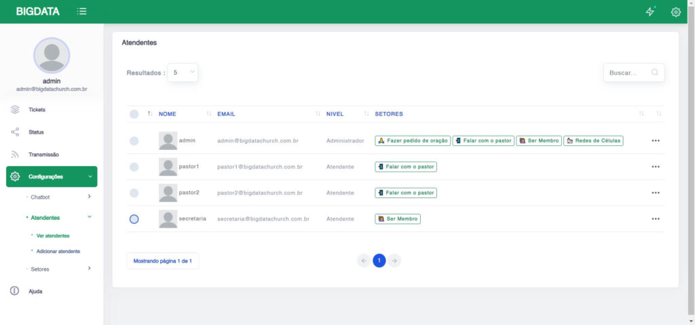This screenshot has width=695, height=325.
Task: Sort by NIVEL column sort icon
Action: tap(367, 114)
